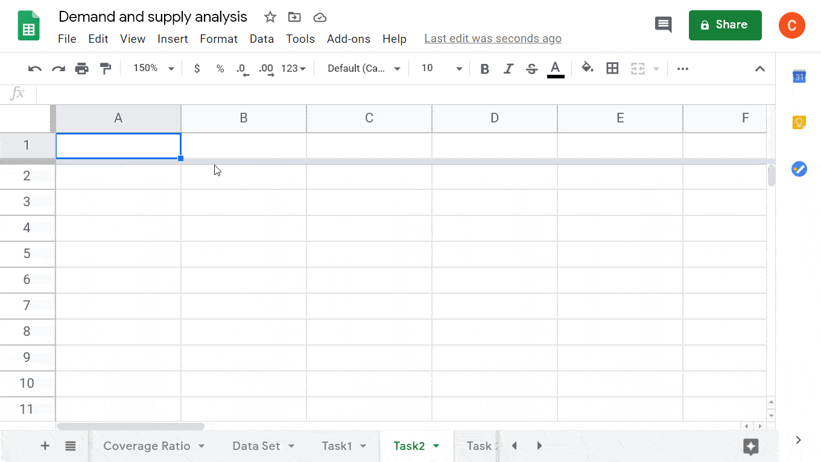Print the spreadsheet

(82, 69)
